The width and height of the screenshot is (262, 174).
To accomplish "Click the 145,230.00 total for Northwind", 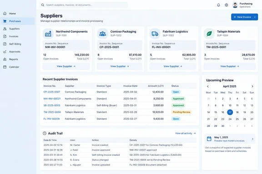I will pyautogui.click(x=82, y=55).
